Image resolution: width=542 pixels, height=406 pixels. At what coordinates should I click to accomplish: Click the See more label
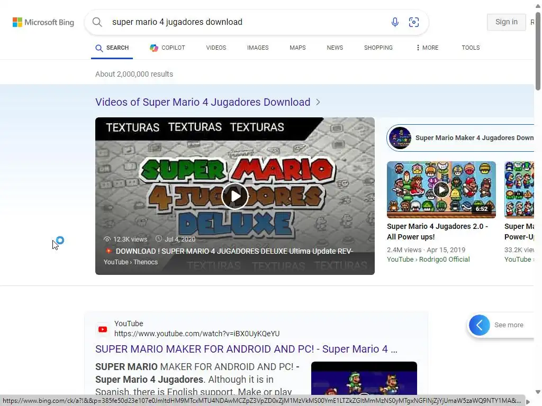coord(509,325)
